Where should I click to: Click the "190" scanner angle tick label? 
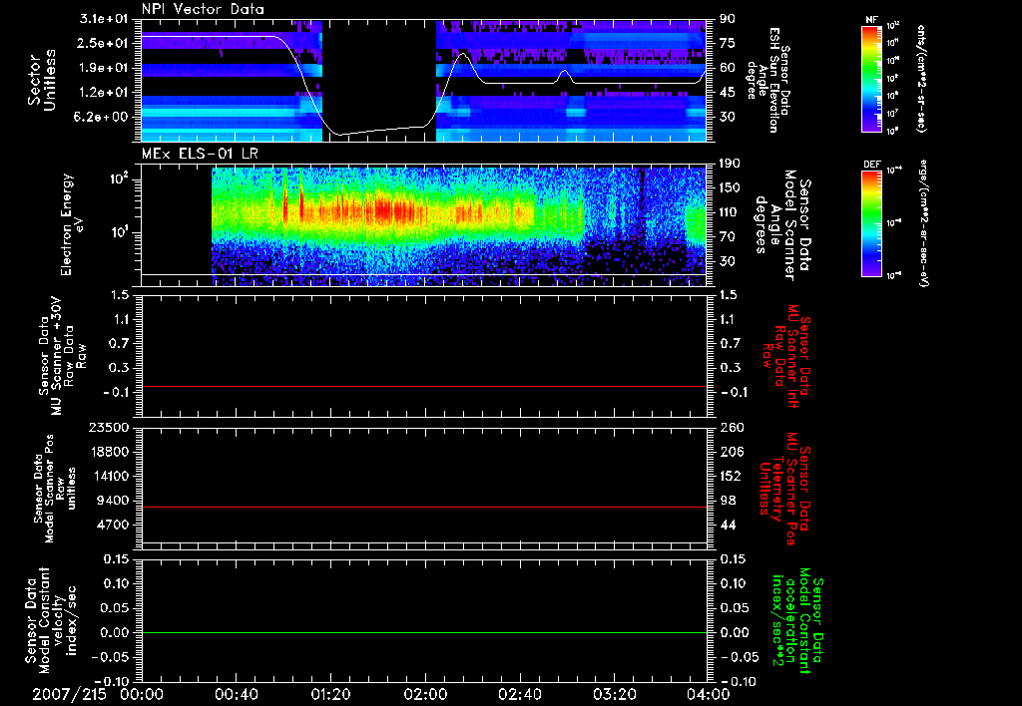coord(730,163)
